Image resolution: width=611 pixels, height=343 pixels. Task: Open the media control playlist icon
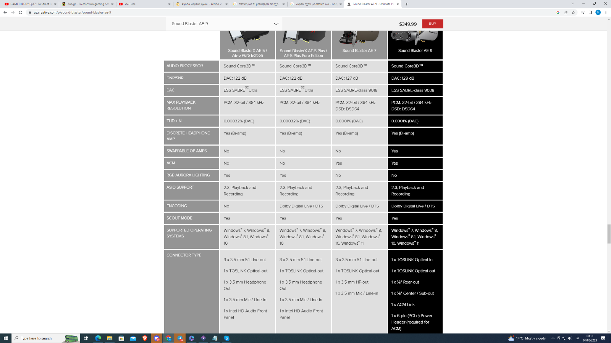pyautogui.click(x=583, y=12)
